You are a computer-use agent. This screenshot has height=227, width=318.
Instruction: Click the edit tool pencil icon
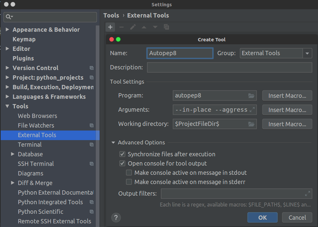pyautogui.click(x=133, y=27)
